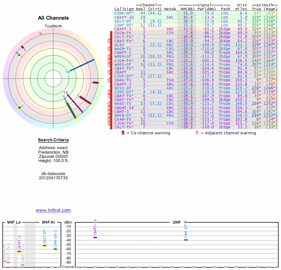Click the adjacent channel icon beside WAGM-TV
The height and width of the screenshot is (270, 281).
108,49
